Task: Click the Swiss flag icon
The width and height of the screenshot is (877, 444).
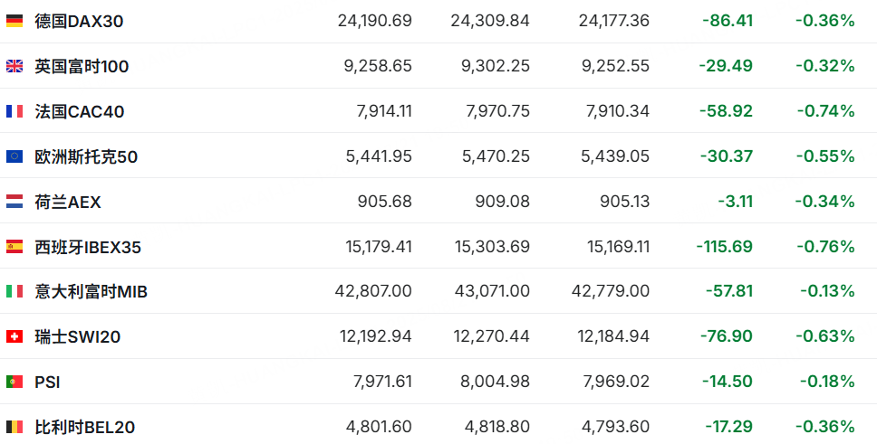Action: click(14, 336)
